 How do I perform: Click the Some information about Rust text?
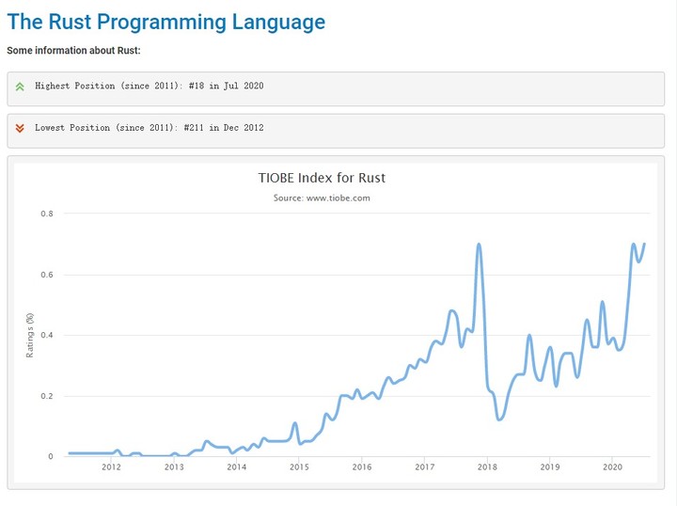(73, 49)
